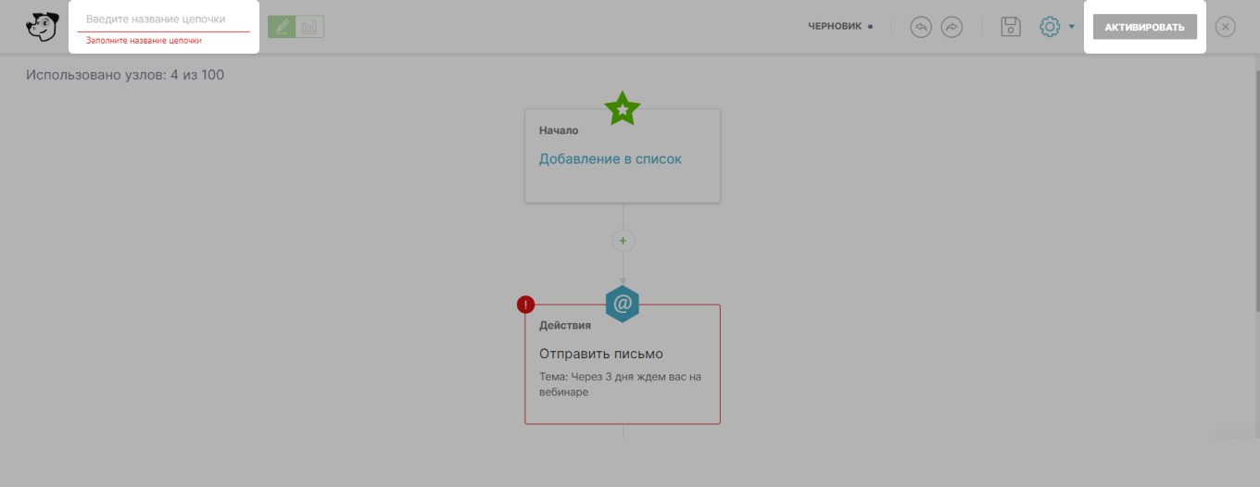Add a node with plus button
Image resolution: width=1260 pixels, height=487 pixels.
[623, 241]
